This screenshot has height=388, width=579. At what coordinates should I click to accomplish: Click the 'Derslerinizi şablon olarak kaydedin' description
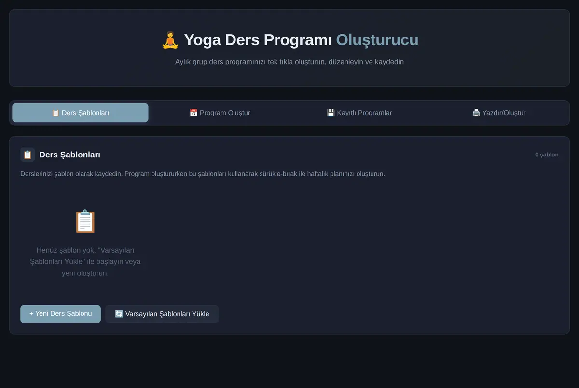click(x=203, y=174)
